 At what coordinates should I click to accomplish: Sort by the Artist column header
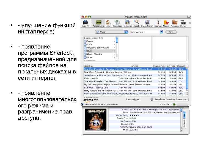click(x=135, y=66)
